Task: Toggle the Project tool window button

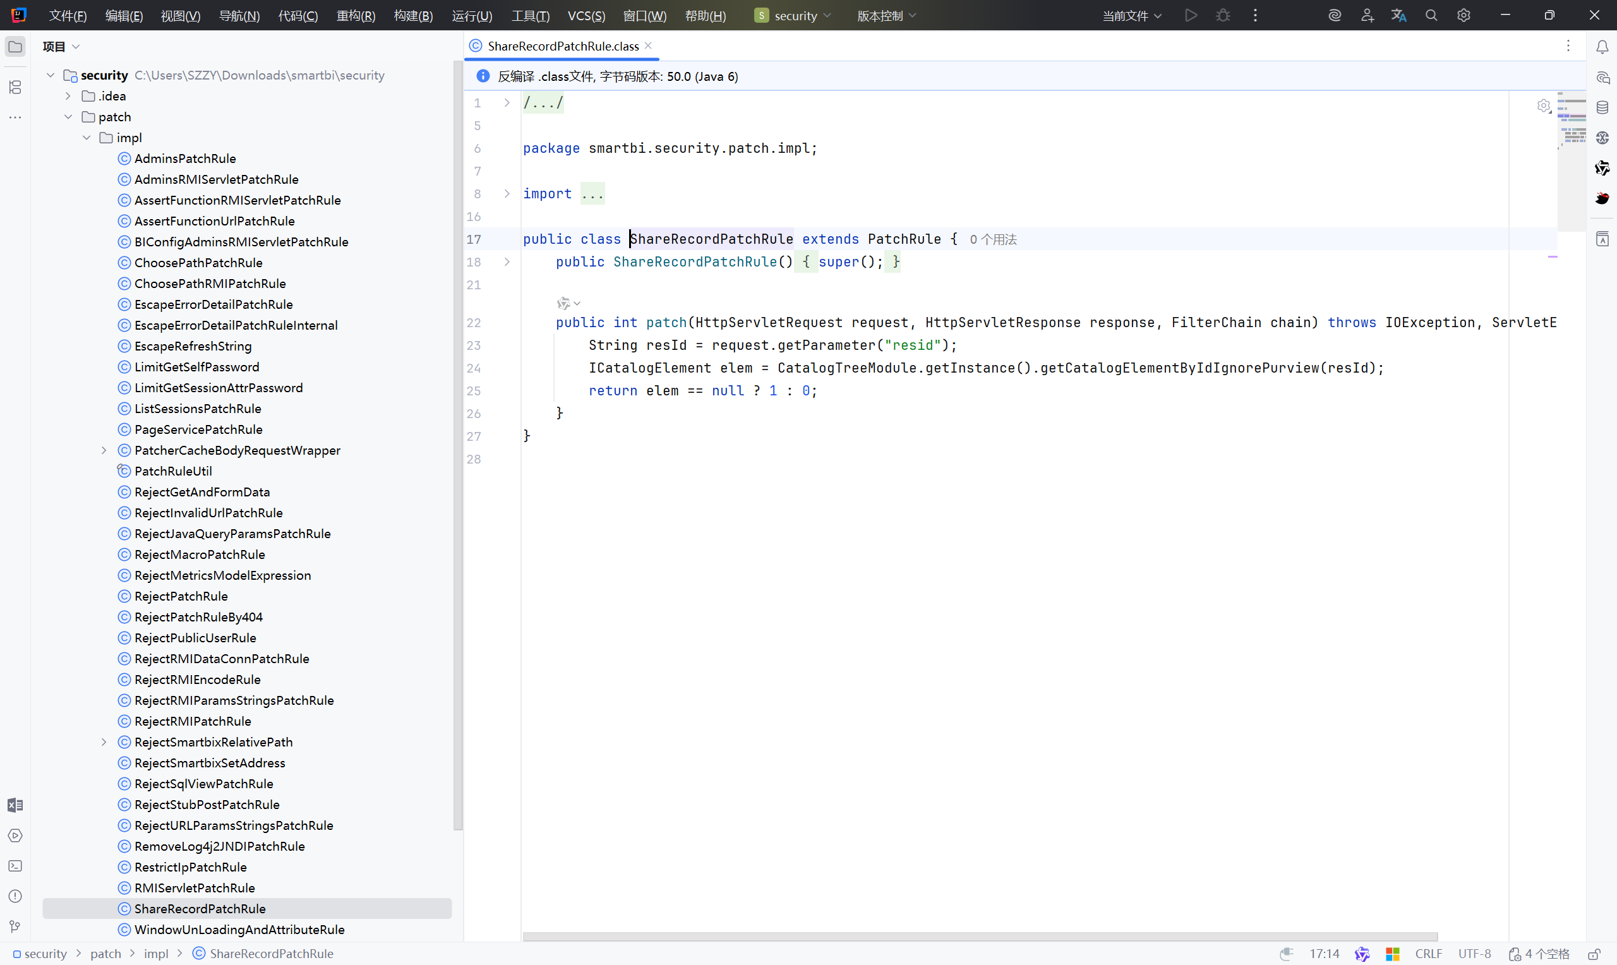Action: click(15, 47)
